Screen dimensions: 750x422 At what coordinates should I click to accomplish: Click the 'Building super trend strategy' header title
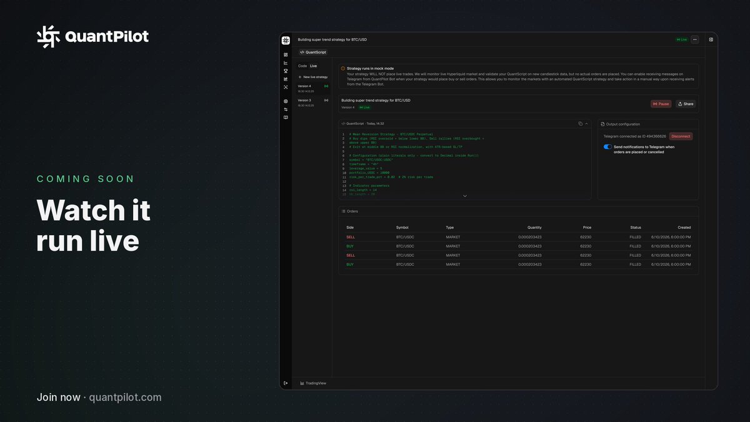(332, 39)
